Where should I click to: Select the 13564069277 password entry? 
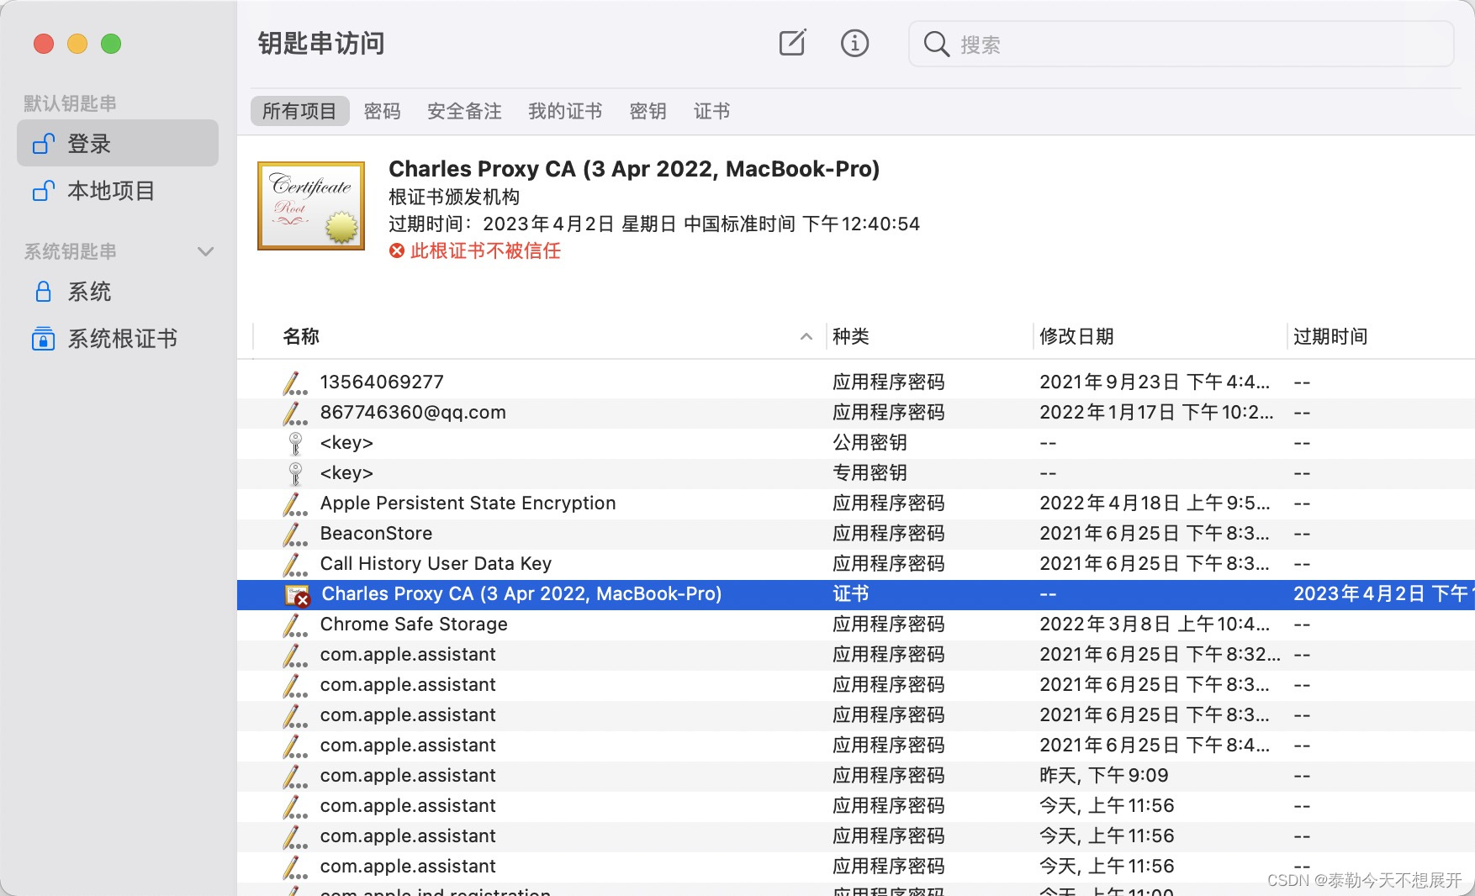856,382
